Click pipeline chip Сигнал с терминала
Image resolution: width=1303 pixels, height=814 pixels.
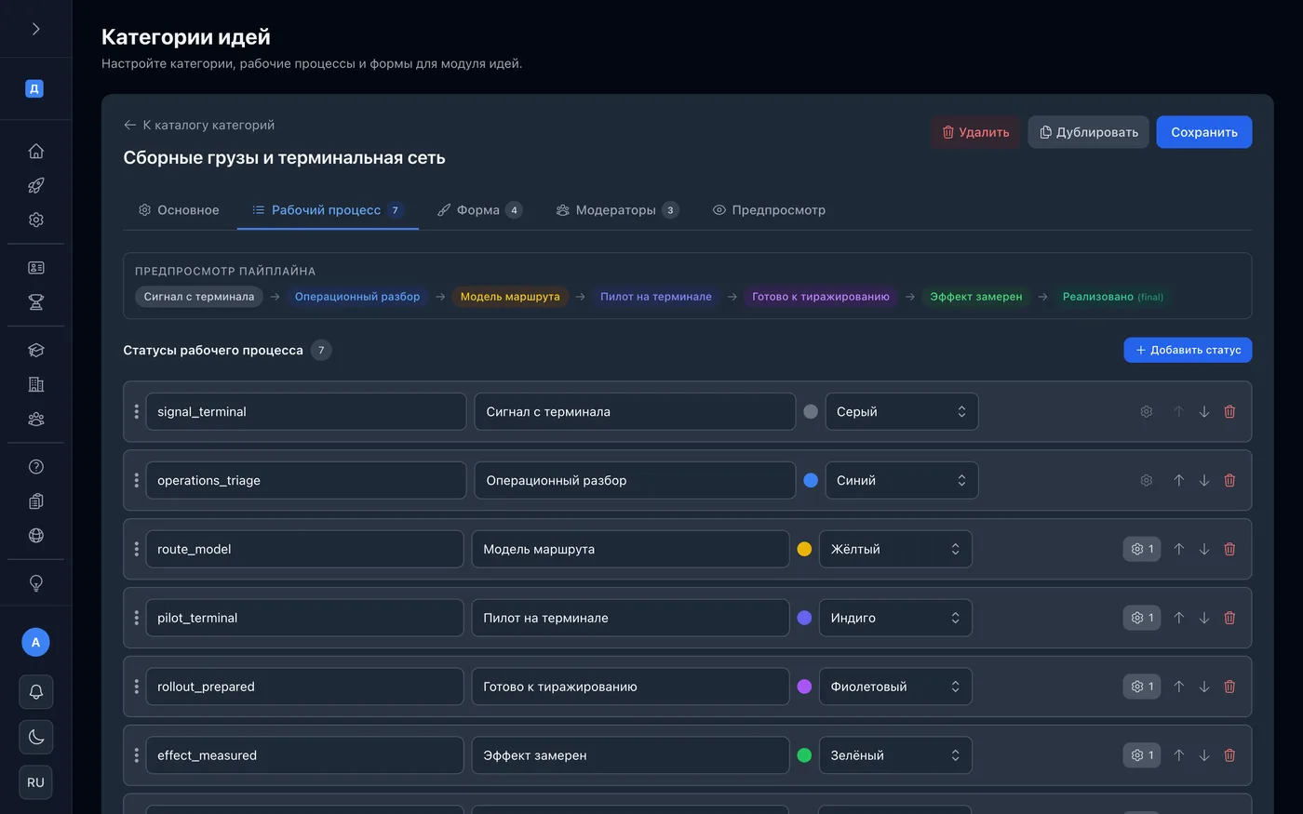(199, 297)
